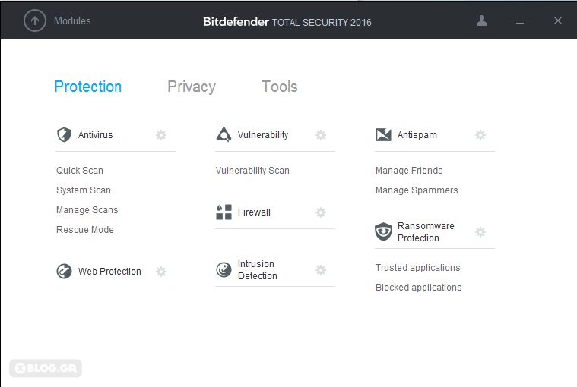Switch to the Privacy tab
Image resolution: width=577 pixels, height=387 pixels.
[x=192, y=87]
